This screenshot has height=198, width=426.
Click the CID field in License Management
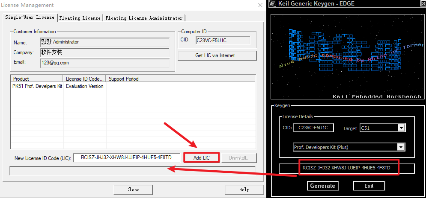click(223, 41)
